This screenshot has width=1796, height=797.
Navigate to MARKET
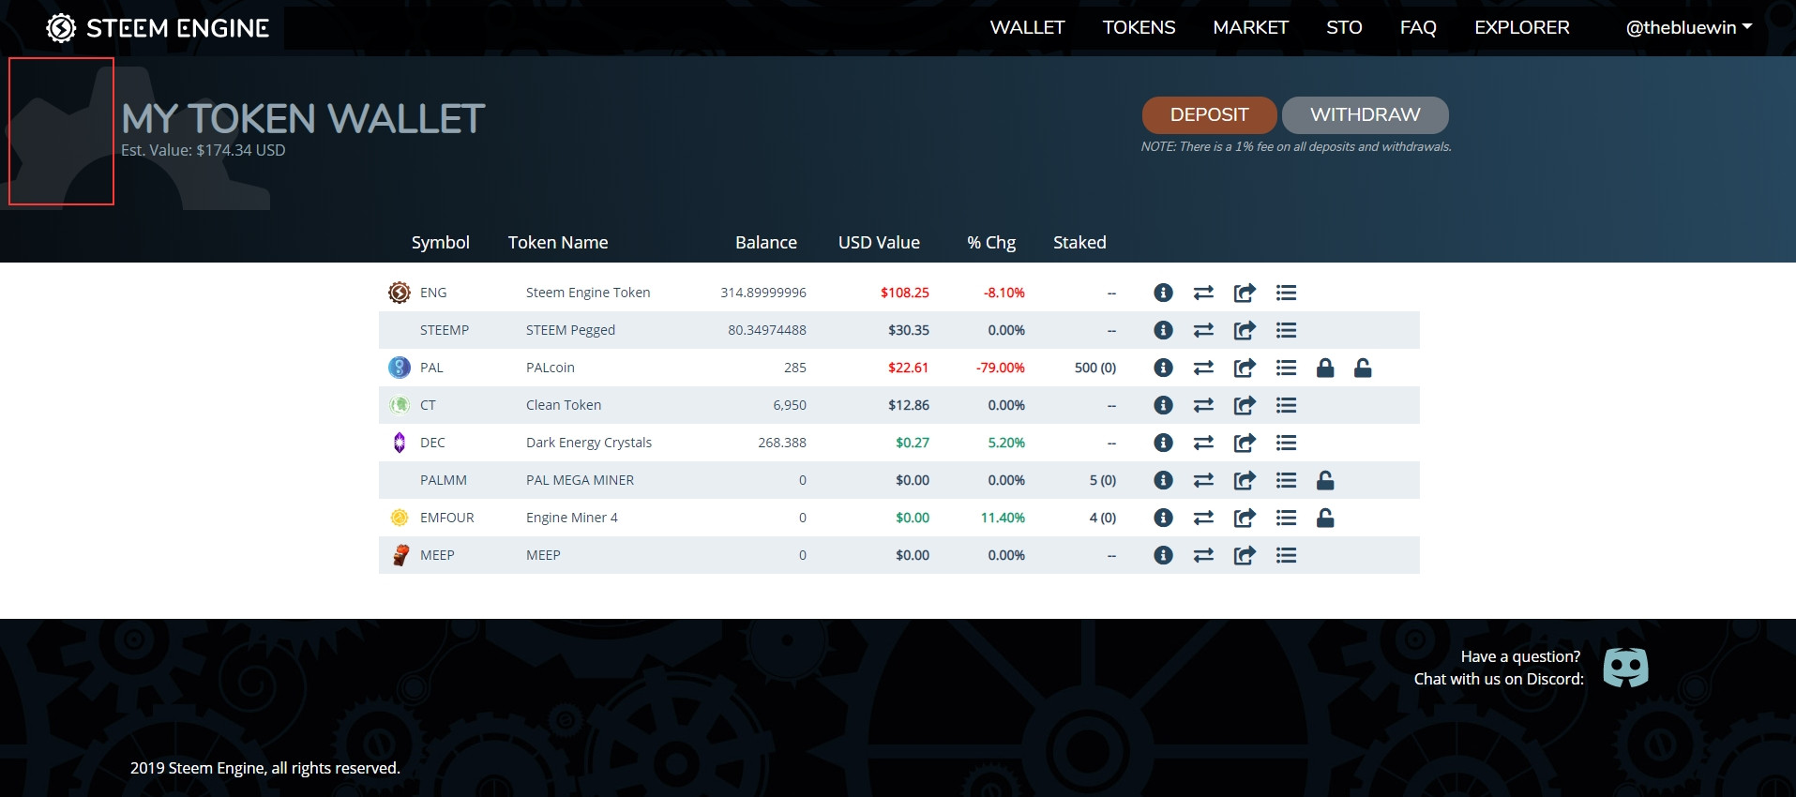click(x=1251, y=28)
